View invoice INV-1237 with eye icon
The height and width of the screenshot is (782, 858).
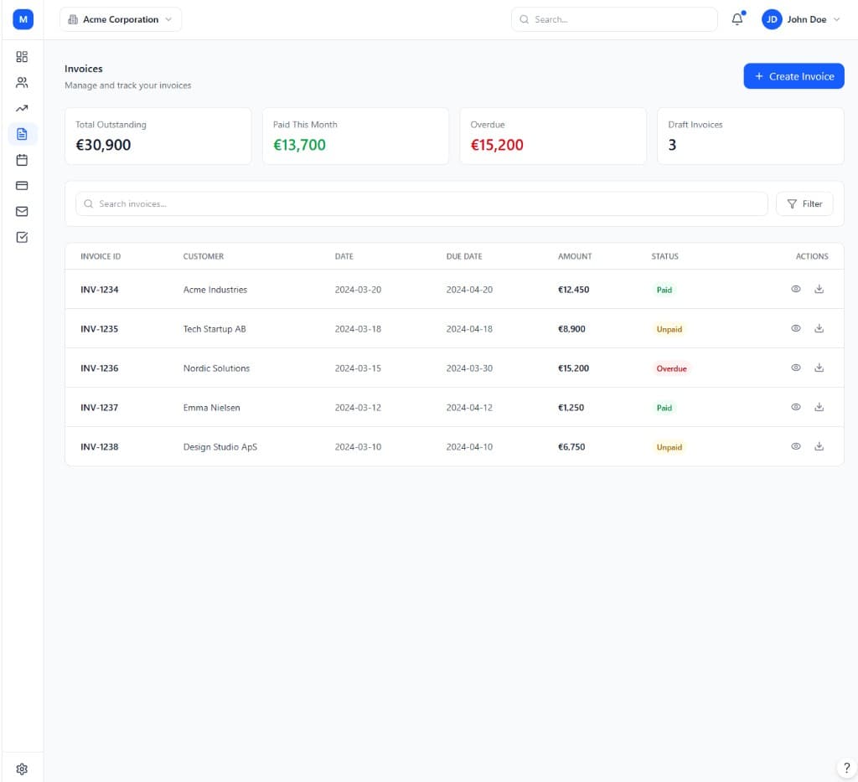[796, 408]
